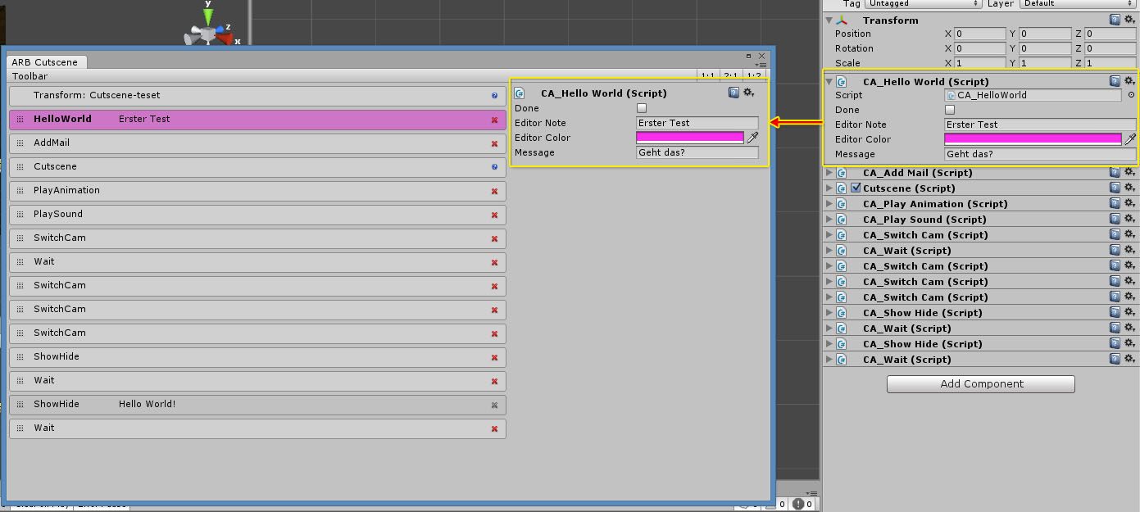Open the Tag dropdown showing Untagged
This screenshot has height=512, width=1140.
coord(922,4)
